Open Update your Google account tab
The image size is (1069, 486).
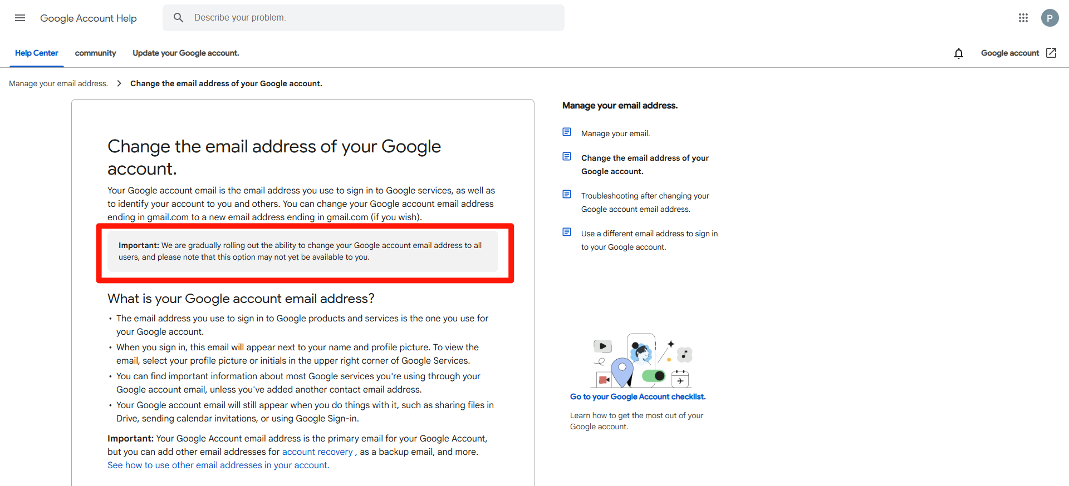(185, 53)
